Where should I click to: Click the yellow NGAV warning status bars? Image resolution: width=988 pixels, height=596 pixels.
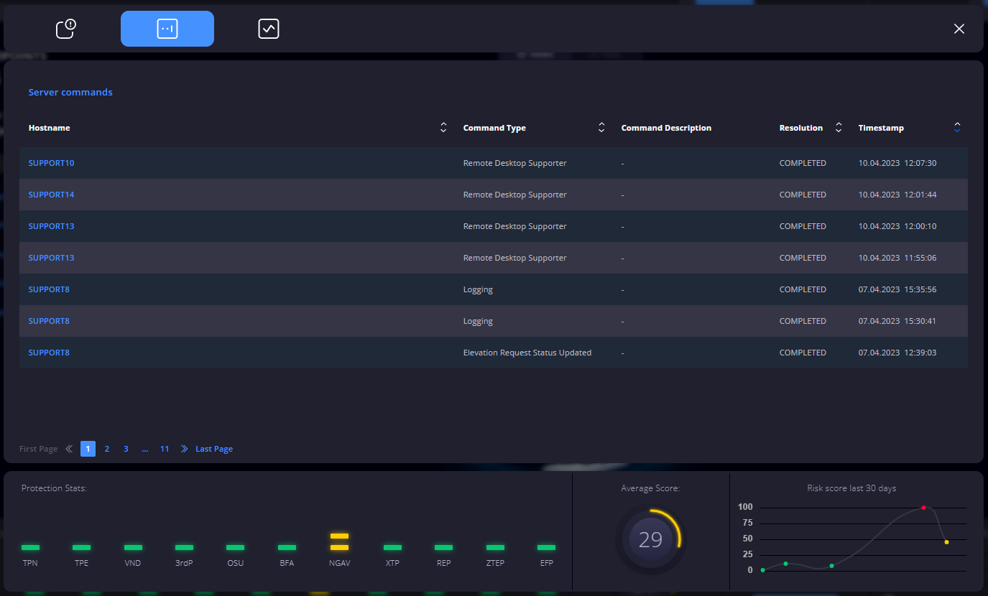[x=339, y=542]
